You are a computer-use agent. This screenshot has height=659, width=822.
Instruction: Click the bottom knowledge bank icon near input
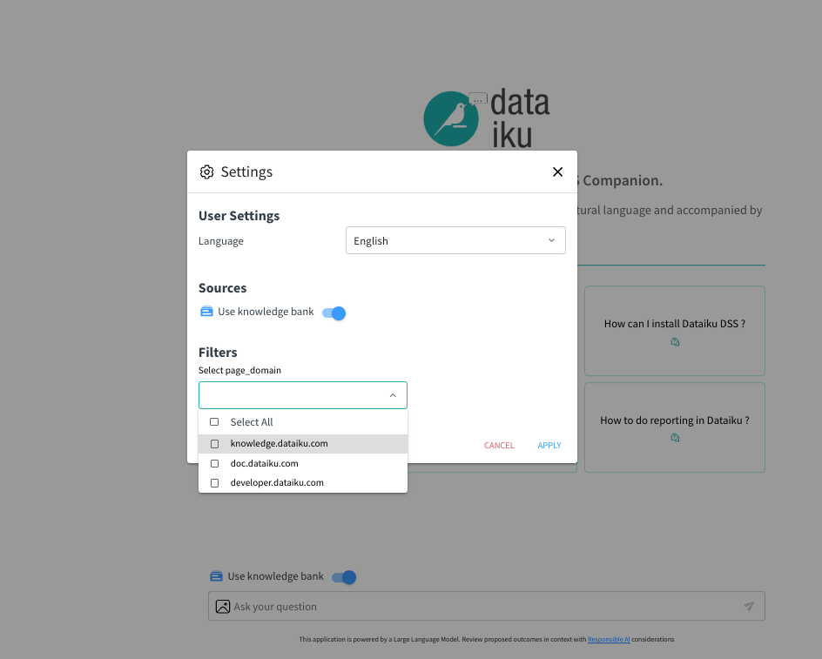click(216, 576)
